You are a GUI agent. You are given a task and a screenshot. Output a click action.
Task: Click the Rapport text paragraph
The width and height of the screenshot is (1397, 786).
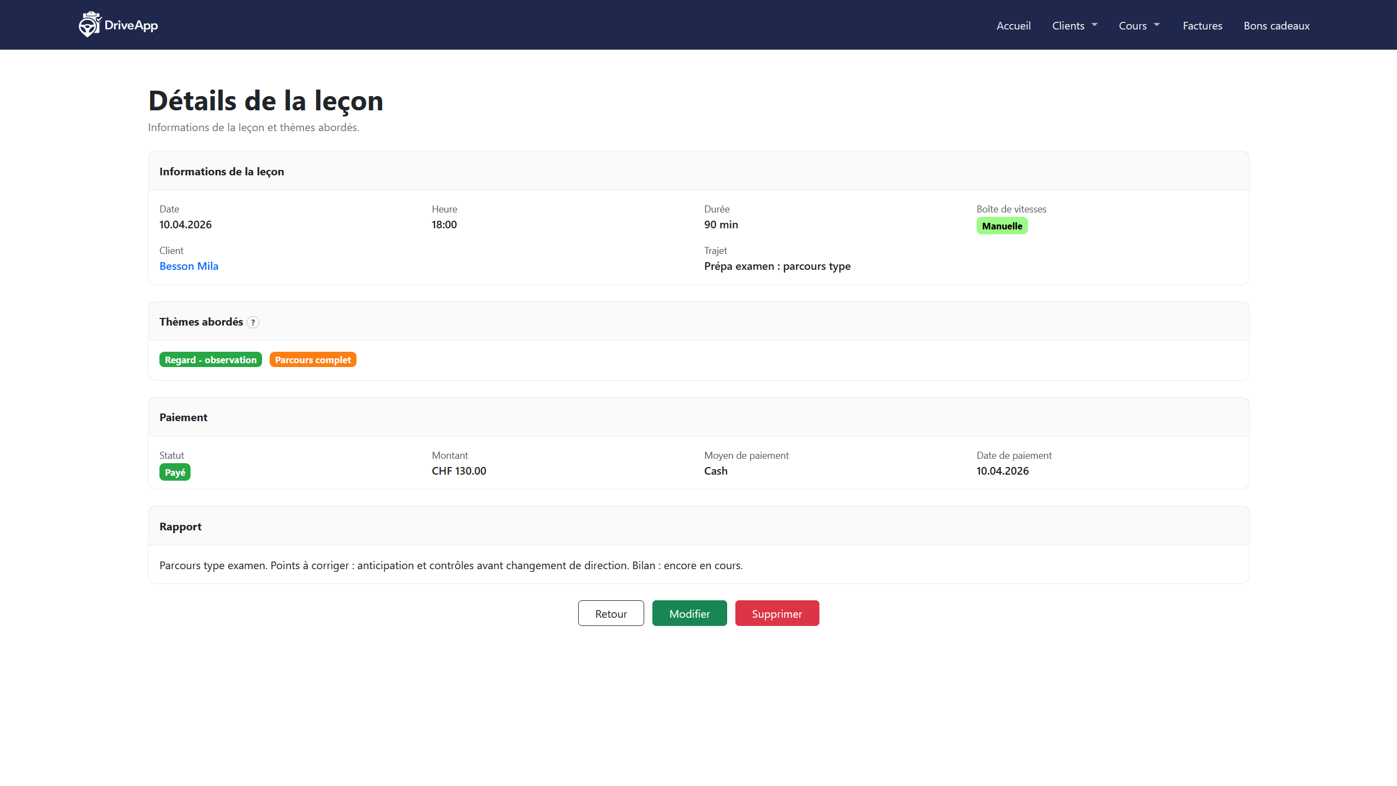tap(450, 565)
